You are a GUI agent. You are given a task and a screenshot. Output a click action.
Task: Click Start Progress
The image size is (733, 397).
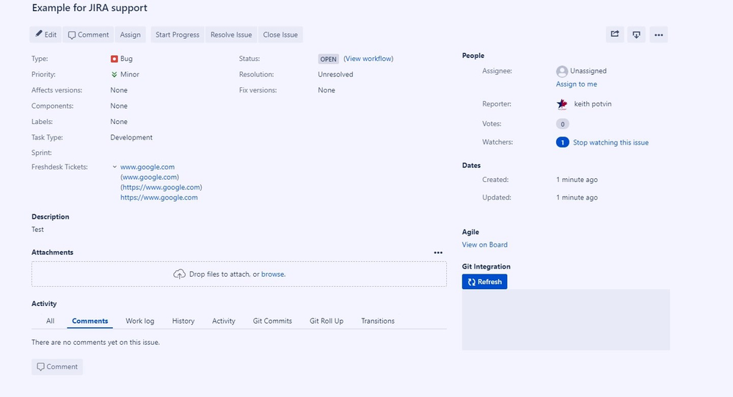177,34
